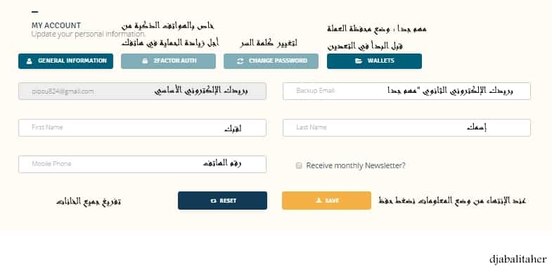The image size is (552, 266).
Task: Switch to the 2Factor Auth tab
Action: coord(168,61)
